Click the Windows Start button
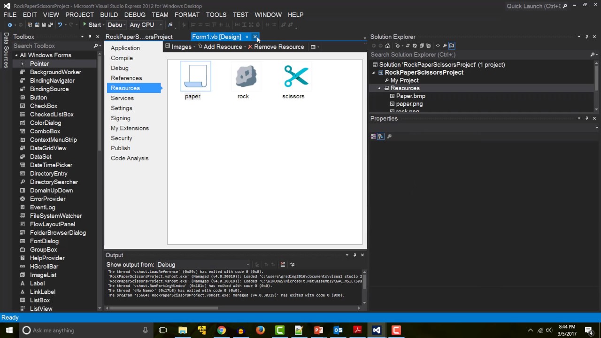 [9, 330]
